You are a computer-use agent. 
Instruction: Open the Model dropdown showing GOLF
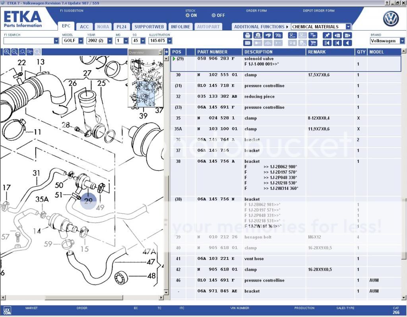(81, 41)
